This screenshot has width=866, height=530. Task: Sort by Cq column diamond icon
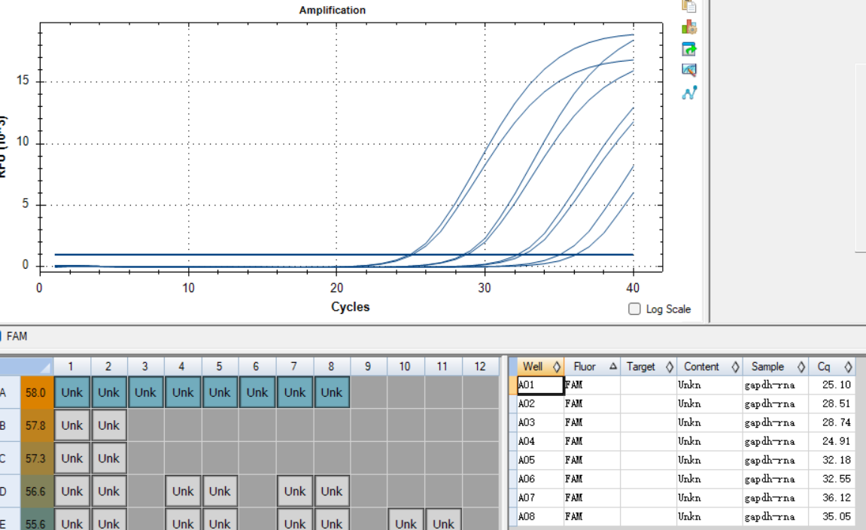coord(848,367)
